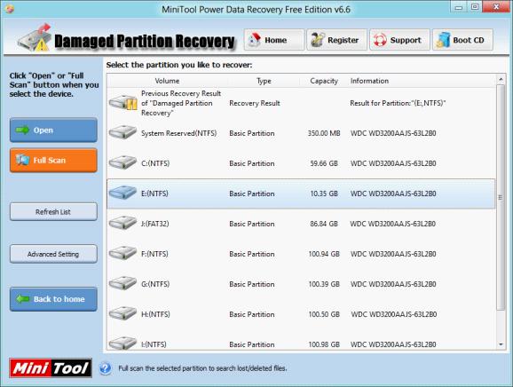
Task: Click the Register icon
Action: click(318, 40)
